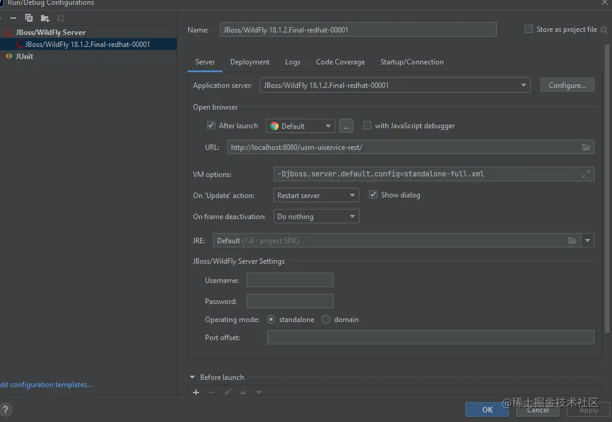Open the Store as project file gear settings
Screen dimensions: 612x422
click(604, 29)
